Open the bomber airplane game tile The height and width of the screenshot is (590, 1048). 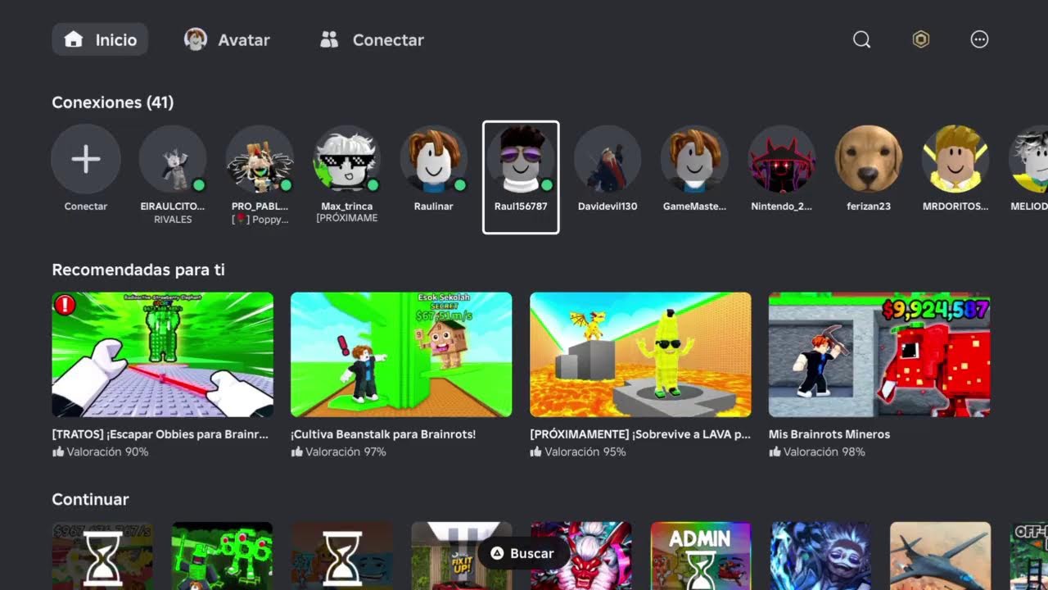coord(940,556)
